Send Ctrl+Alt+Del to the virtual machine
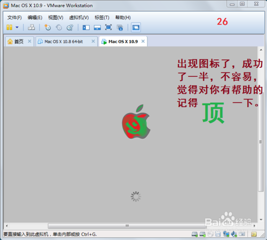Image resolution: width=267 pixels, height=240 pixels. tap(32, 27)
